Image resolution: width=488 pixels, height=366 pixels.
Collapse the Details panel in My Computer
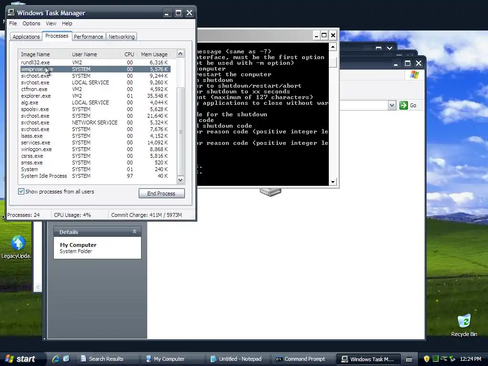(x=134, y=232)
